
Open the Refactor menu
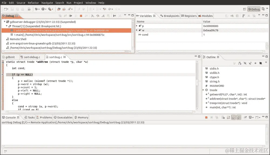click(33, 3)
